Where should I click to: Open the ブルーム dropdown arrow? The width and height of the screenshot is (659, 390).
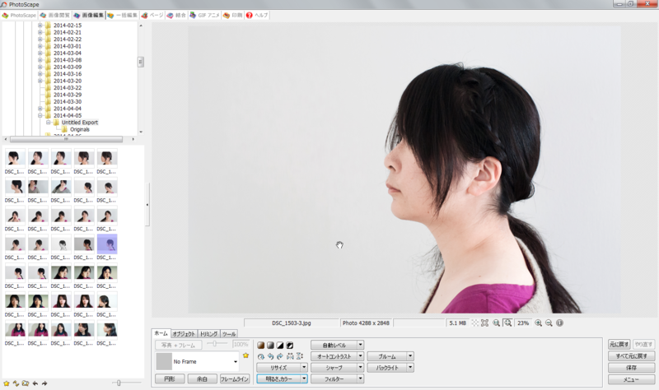point(410,356)
